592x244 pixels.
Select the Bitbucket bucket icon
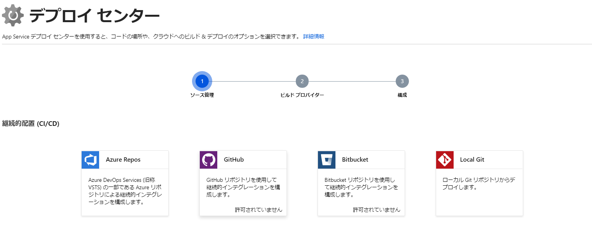[327, 160]
